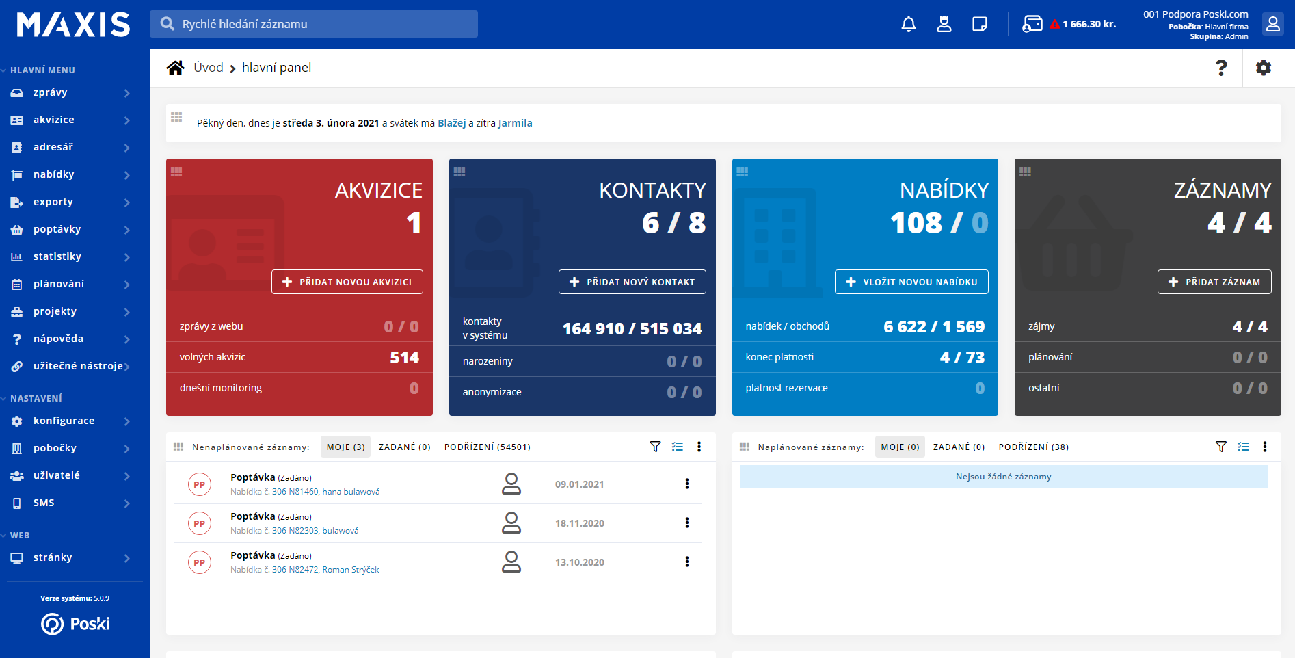Expand the nabídky menu item
Viewport: 1295px width, 658px height.
[126, 175]
